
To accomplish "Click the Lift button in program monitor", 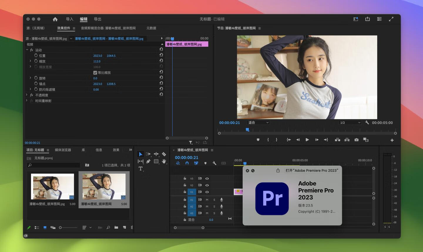I will (x=338, y=140).
